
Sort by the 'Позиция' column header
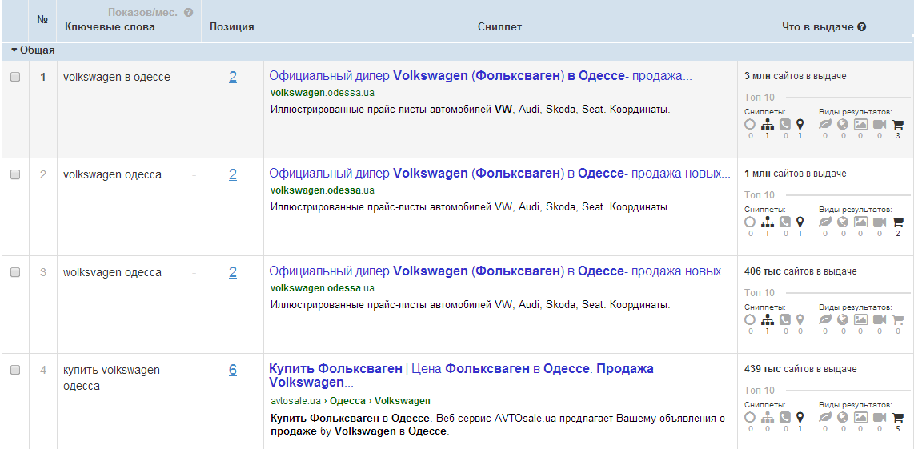[232, 27]
